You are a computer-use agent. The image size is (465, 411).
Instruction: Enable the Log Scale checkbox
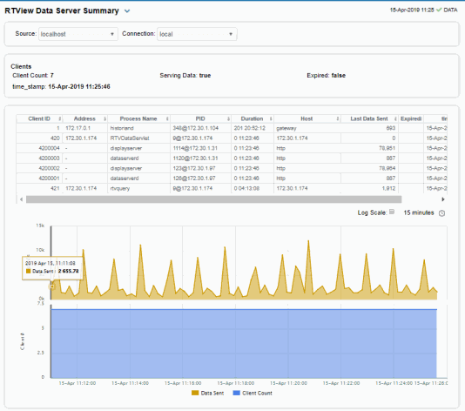392,212
